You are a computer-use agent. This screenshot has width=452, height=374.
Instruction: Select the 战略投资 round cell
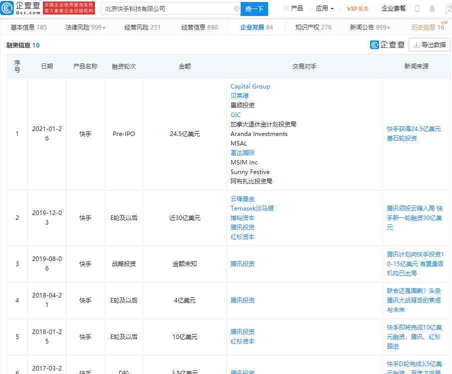coord(124,264)
